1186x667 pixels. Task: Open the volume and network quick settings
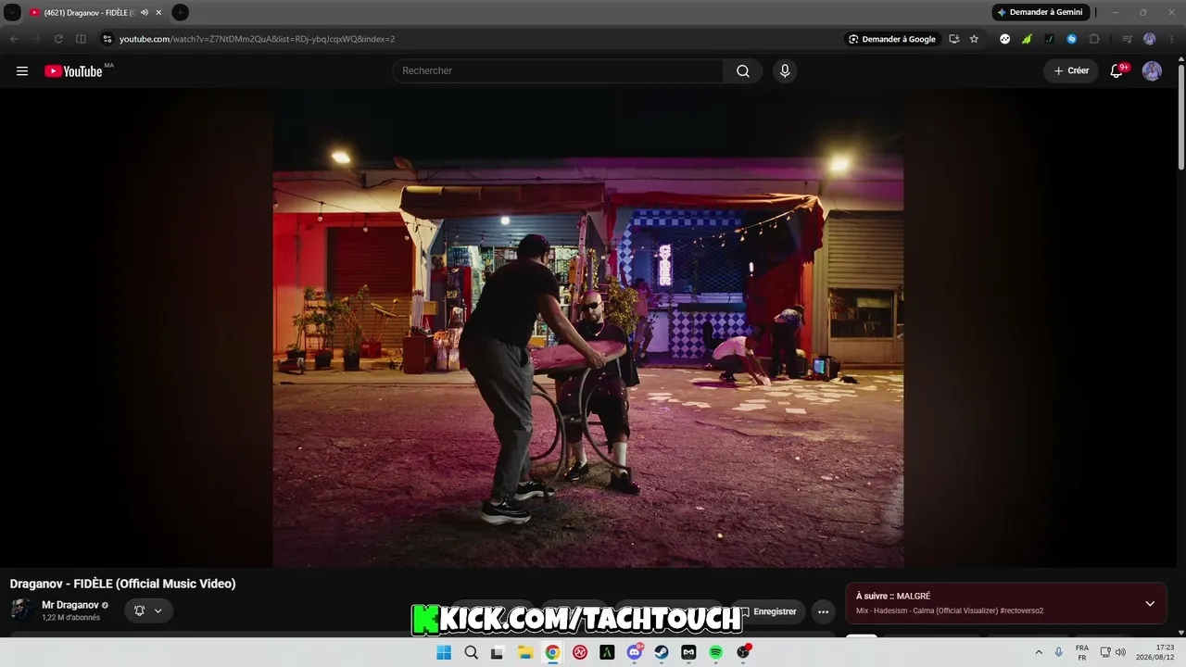[1113, 652]
